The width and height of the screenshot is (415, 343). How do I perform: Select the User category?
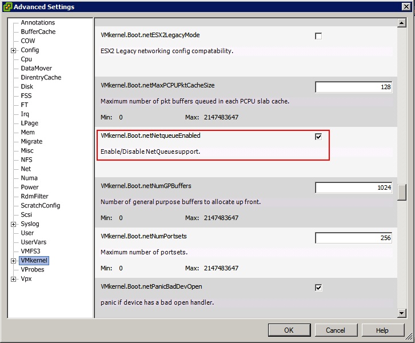coord(27,233)
